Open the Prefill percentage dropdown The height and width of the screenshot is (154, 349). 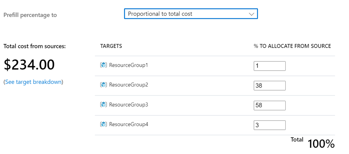click(191, 14)
